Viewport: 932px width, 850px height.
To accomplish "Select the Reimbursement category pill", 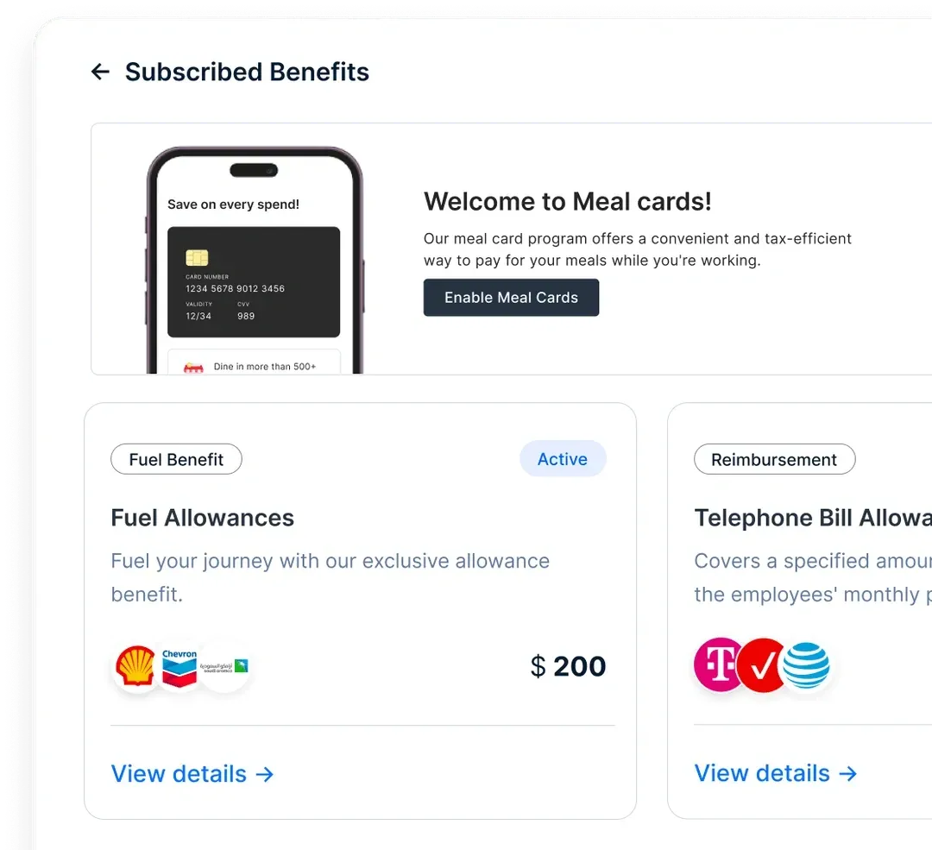I will (x=774, y=459).
